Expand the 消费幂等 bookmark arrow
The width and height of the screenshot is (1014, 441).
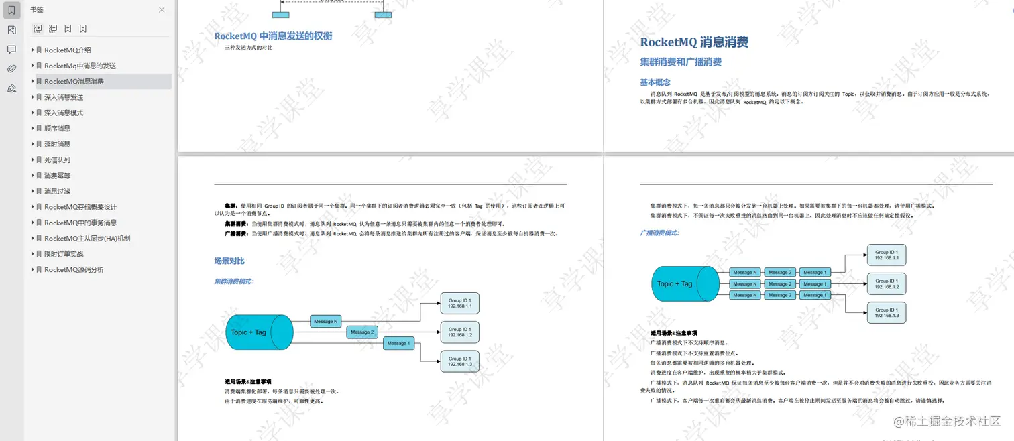pyautogui.click(x=32, y=176)
